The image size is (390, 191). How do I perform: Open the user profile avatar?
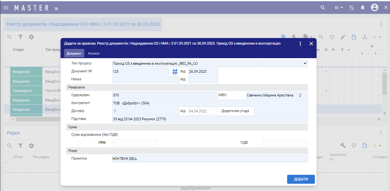coord(374,8)
